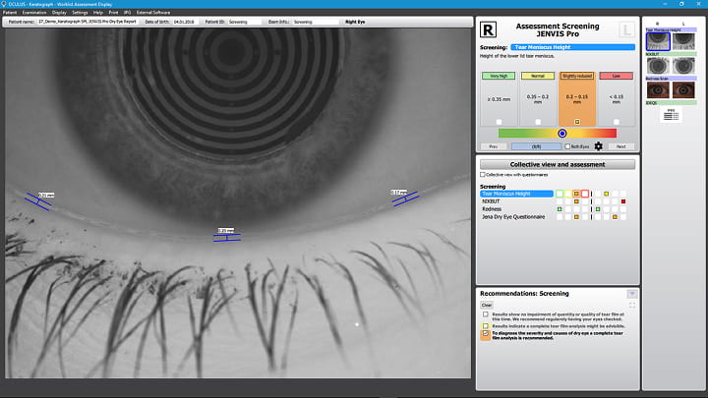The width and height of the screenshot is (708, 398).
Task: Click the Next button
Action: click(620, 145)
